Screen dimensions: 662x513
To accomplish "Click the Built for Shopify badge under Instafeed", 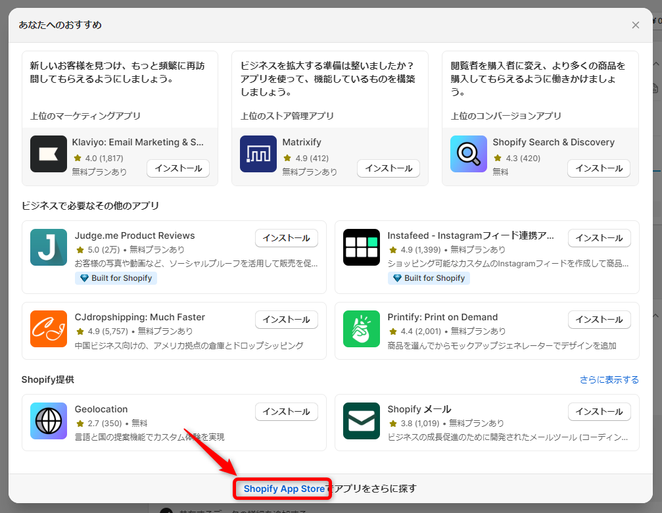I will (429, 278).
